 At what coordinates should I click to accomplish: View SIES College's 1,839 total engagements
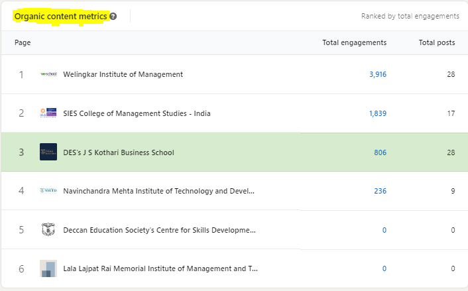(378, 113)
